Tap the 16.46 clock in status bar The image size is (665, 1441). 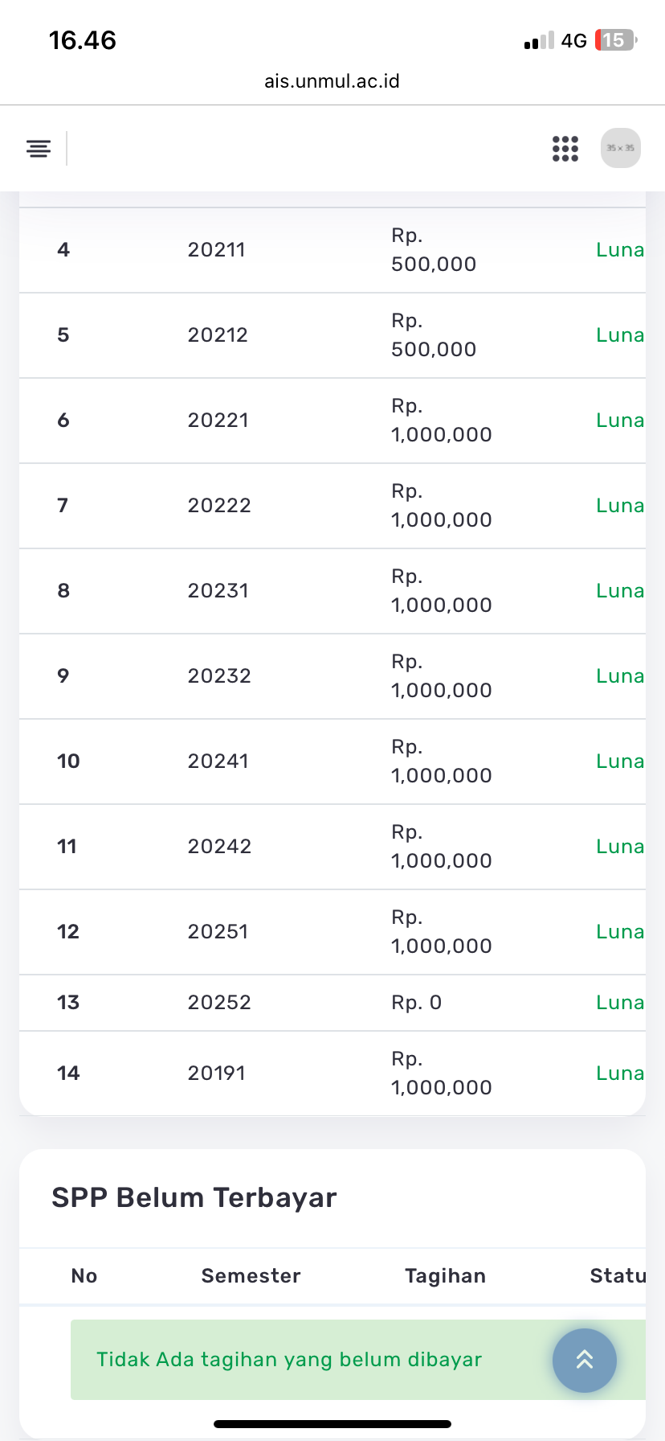coord(83,40)
